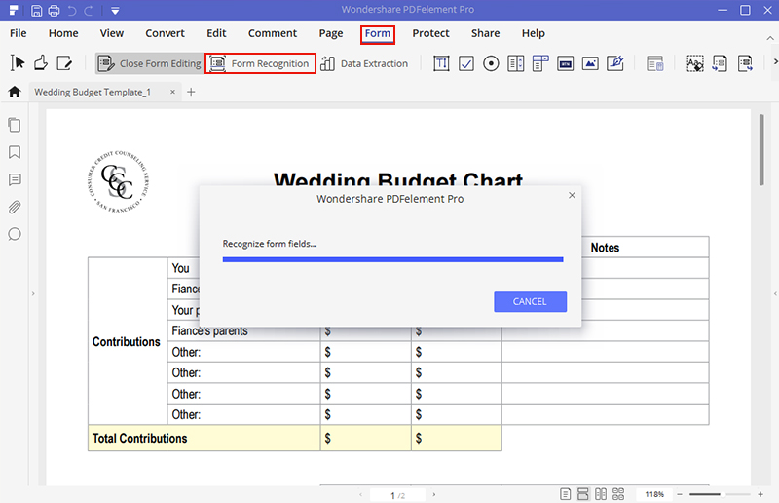Toggle Close Form Editing mode
779x503 pixels.
click(149, 64)
